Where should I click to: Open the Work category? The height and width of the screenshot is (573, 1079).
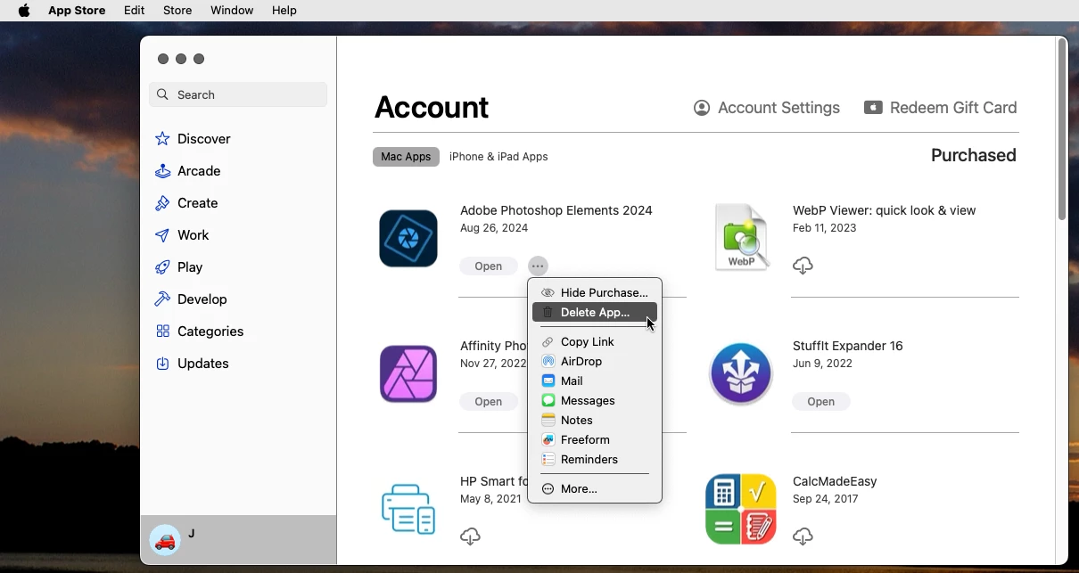182,235
